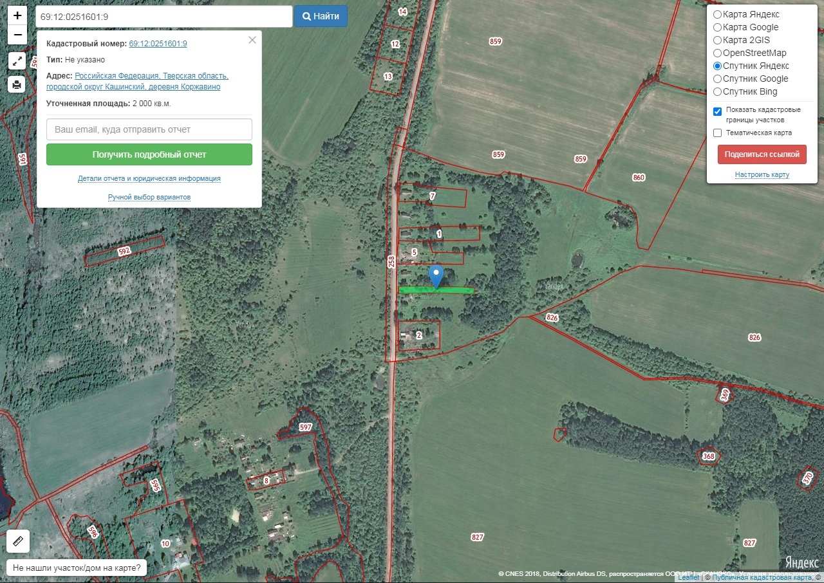Switch to Спутник Google layer
The image size is (824, 583).
[717, 79]
